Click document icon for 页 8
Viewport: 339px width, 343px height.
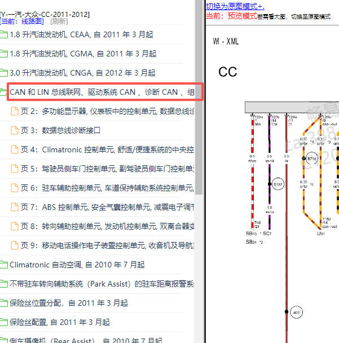[15, 226]
